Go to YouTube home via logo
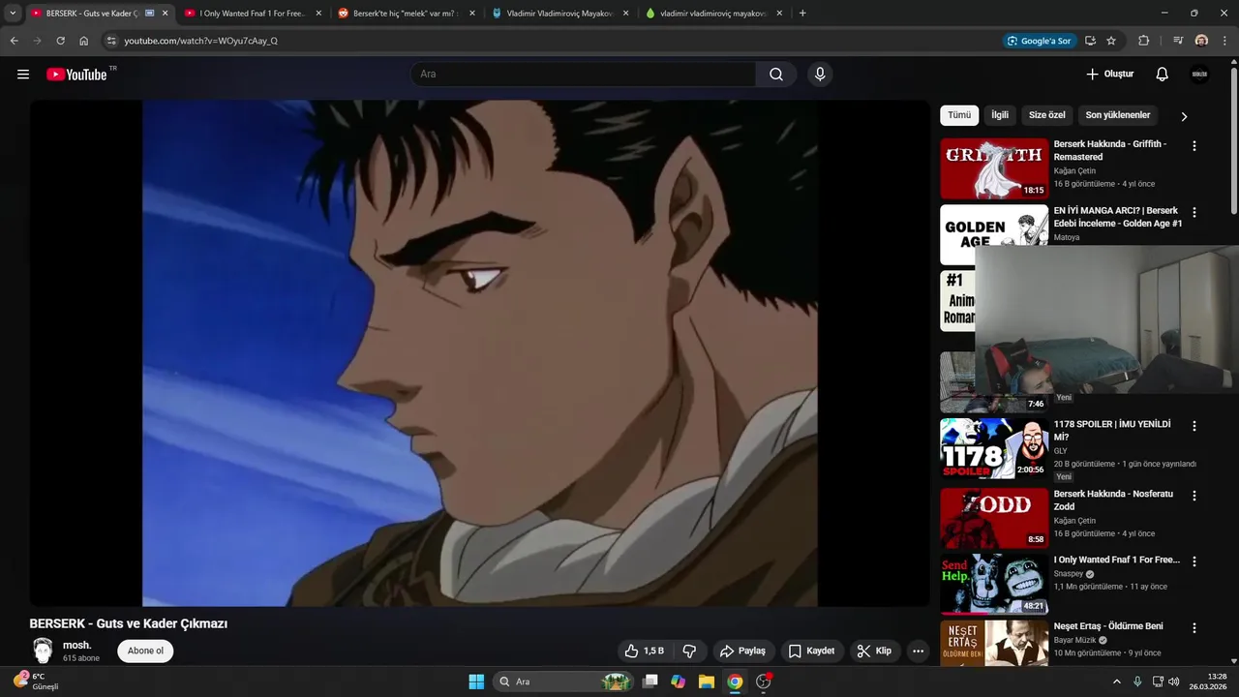 [77, 75]
